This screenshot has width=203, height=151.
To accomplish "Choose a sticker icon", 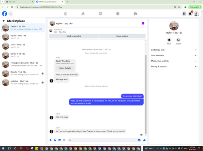I will [60, 140].
